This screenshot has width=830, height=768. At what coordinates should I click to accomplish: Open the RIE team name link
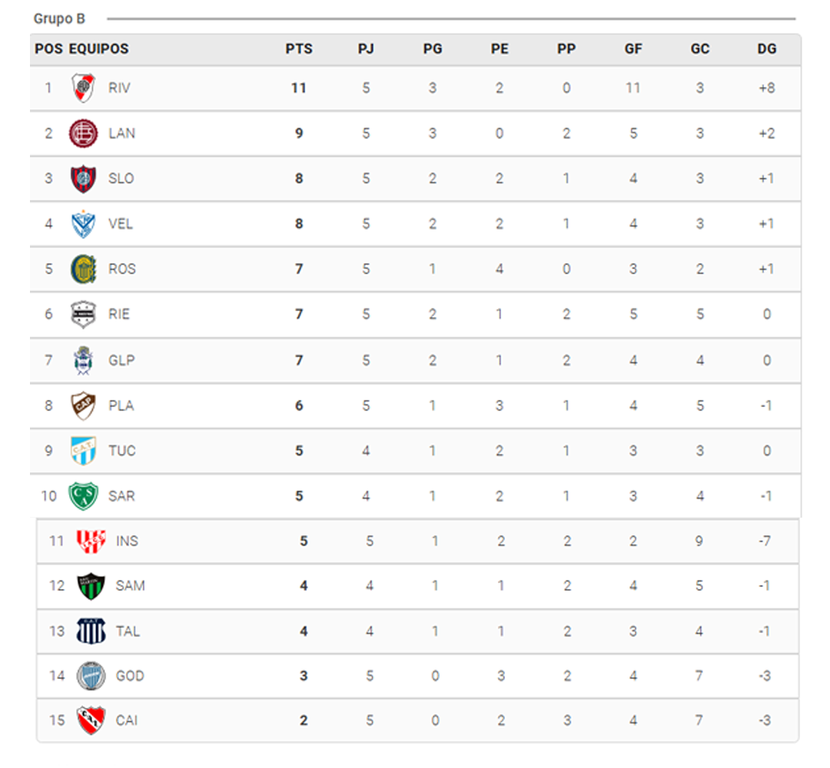[x=119, y=314]
